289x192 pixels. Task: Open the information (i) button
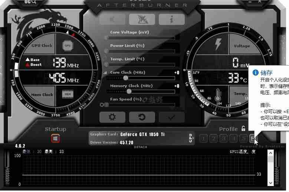(x=172, y=19)
